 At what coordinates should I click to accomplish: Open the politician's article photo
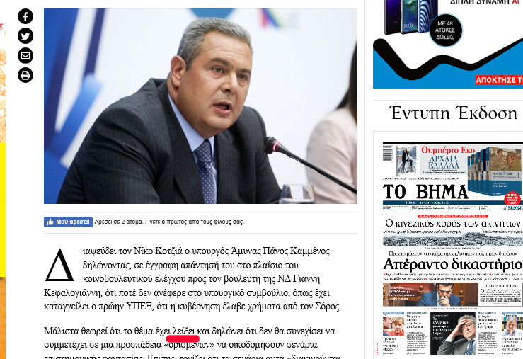pyautogui.click(x=200, y=106)
